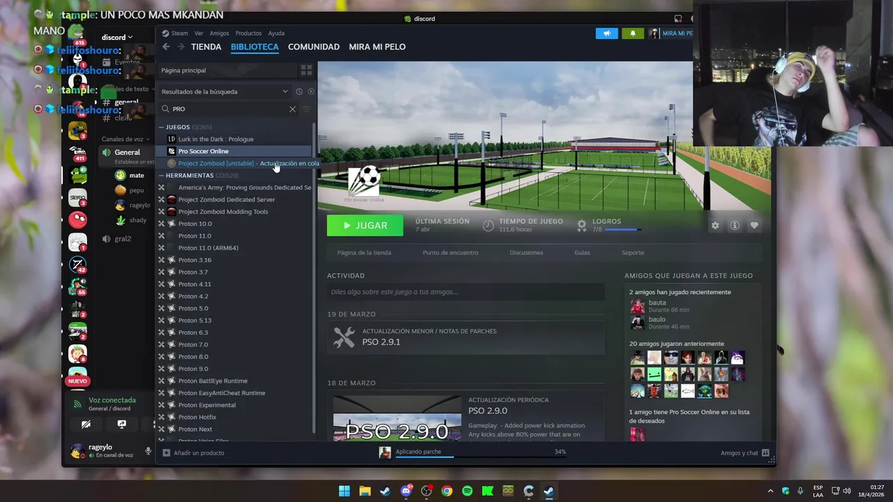Open the NUEVO unread indicator in Discord
Viewport: 893px width, 502px height.
click(77, 381)
